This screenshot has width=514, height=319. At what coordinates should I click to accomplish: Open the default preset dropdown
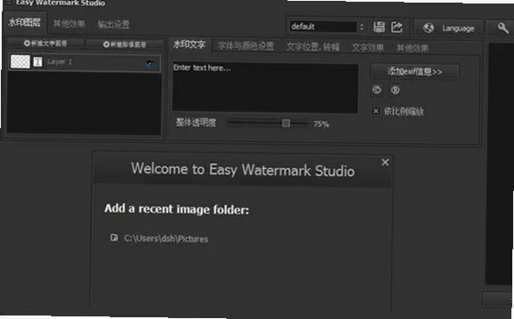pos(323,26)
